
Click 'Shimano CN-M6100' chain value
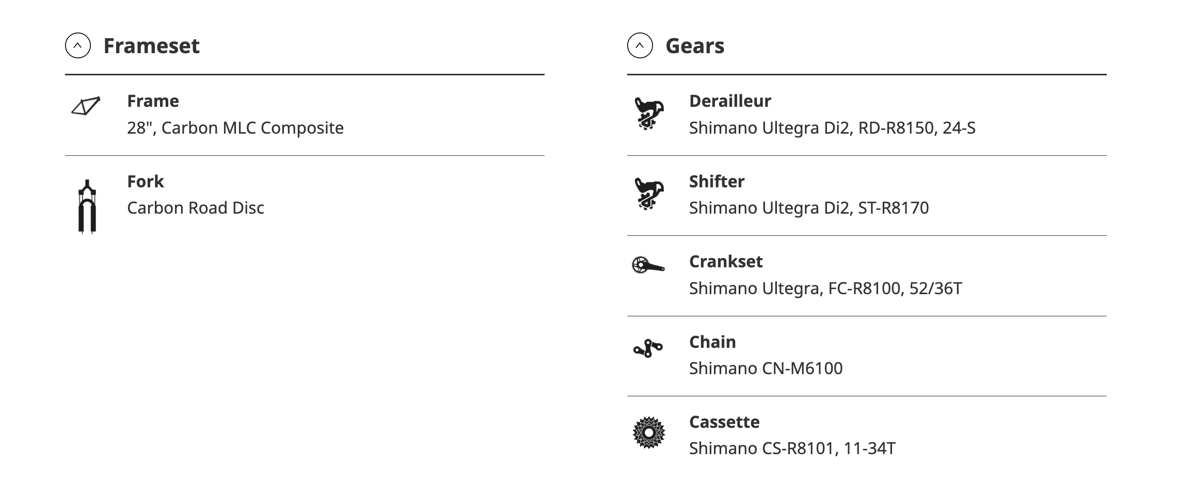[x=766, y=368]
